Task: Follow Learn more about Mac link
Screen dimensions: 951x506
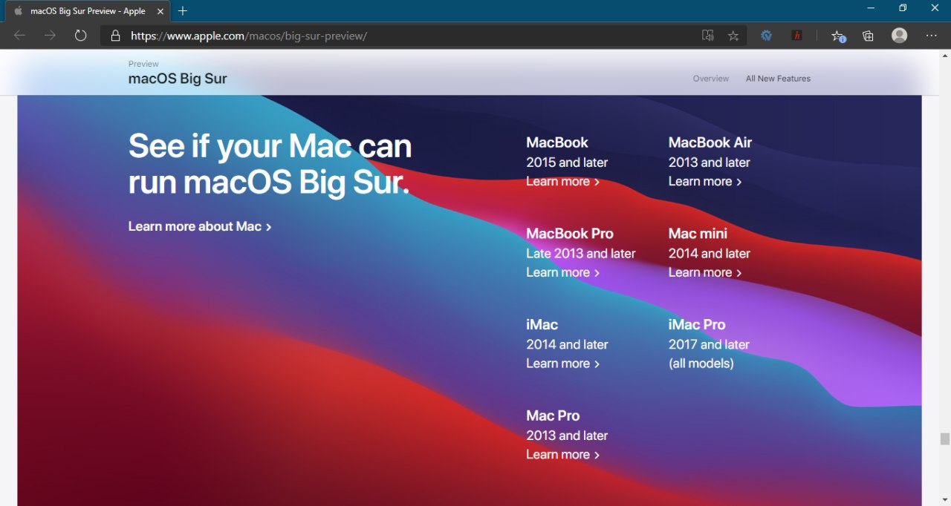Action: coord(200,226)
